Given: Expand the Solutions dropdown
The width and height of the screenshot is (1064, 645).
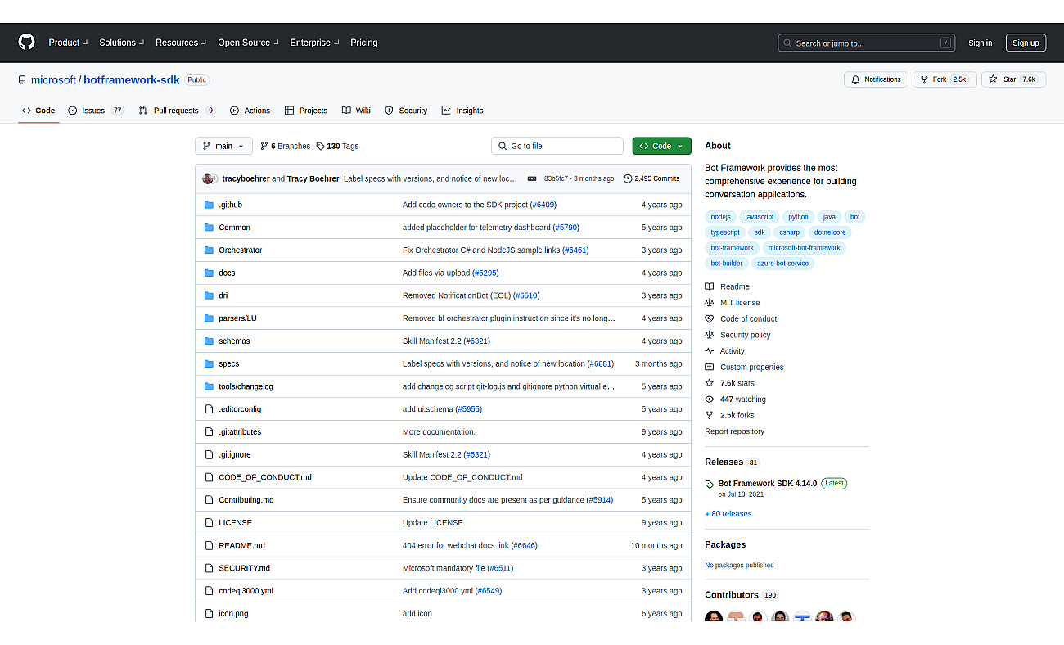Looking at the screenshot, I should [x=121, y=43].
